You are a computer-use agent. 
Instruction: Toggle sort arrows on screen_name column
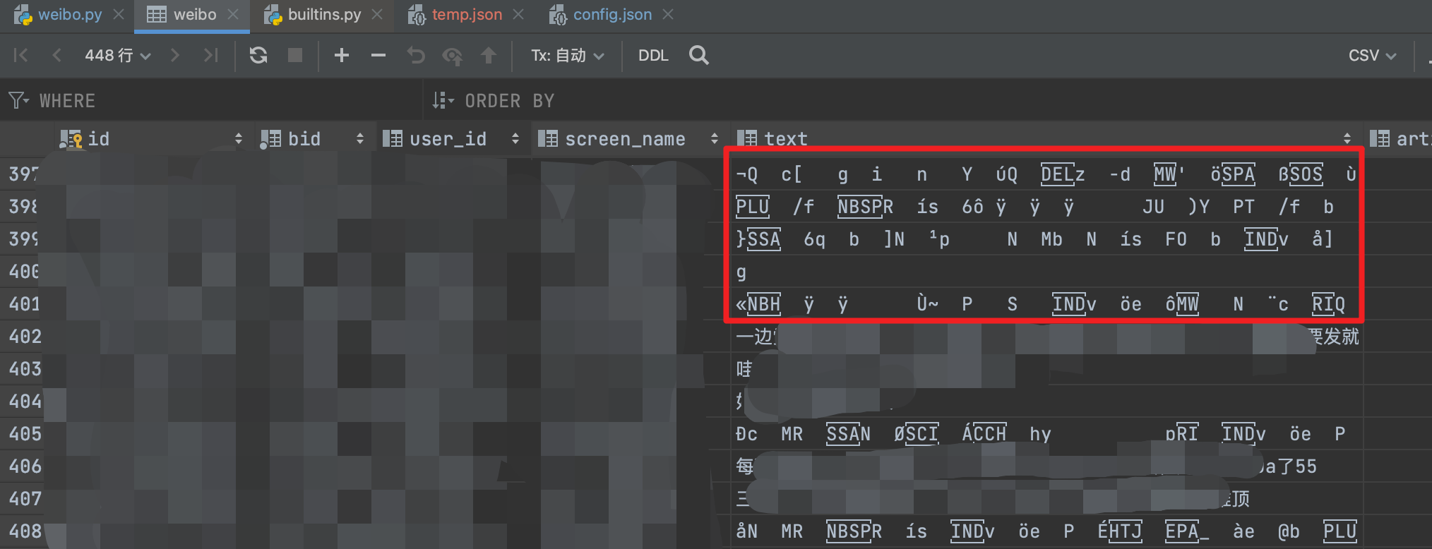point(715,138)
